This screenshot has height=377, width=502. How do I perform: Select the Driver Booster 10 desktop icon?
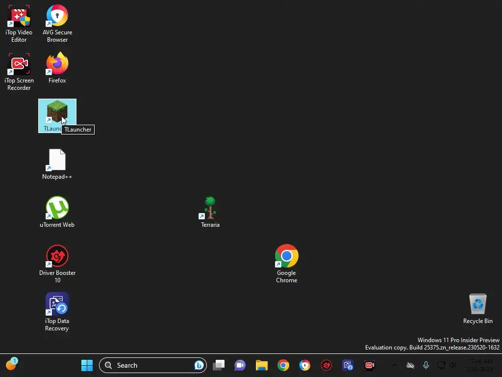[x=57, y=264]
